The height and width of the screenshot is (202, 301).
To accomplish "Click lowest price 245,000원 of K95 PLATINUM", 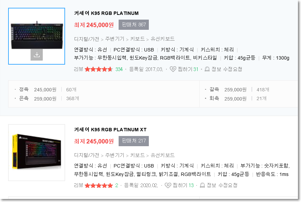I will tap(94, 25).
